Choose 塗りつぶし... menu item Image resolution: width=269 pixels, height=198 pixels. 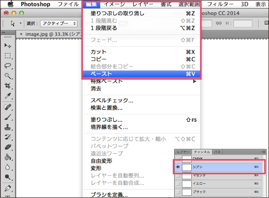(x=141, y=120)
